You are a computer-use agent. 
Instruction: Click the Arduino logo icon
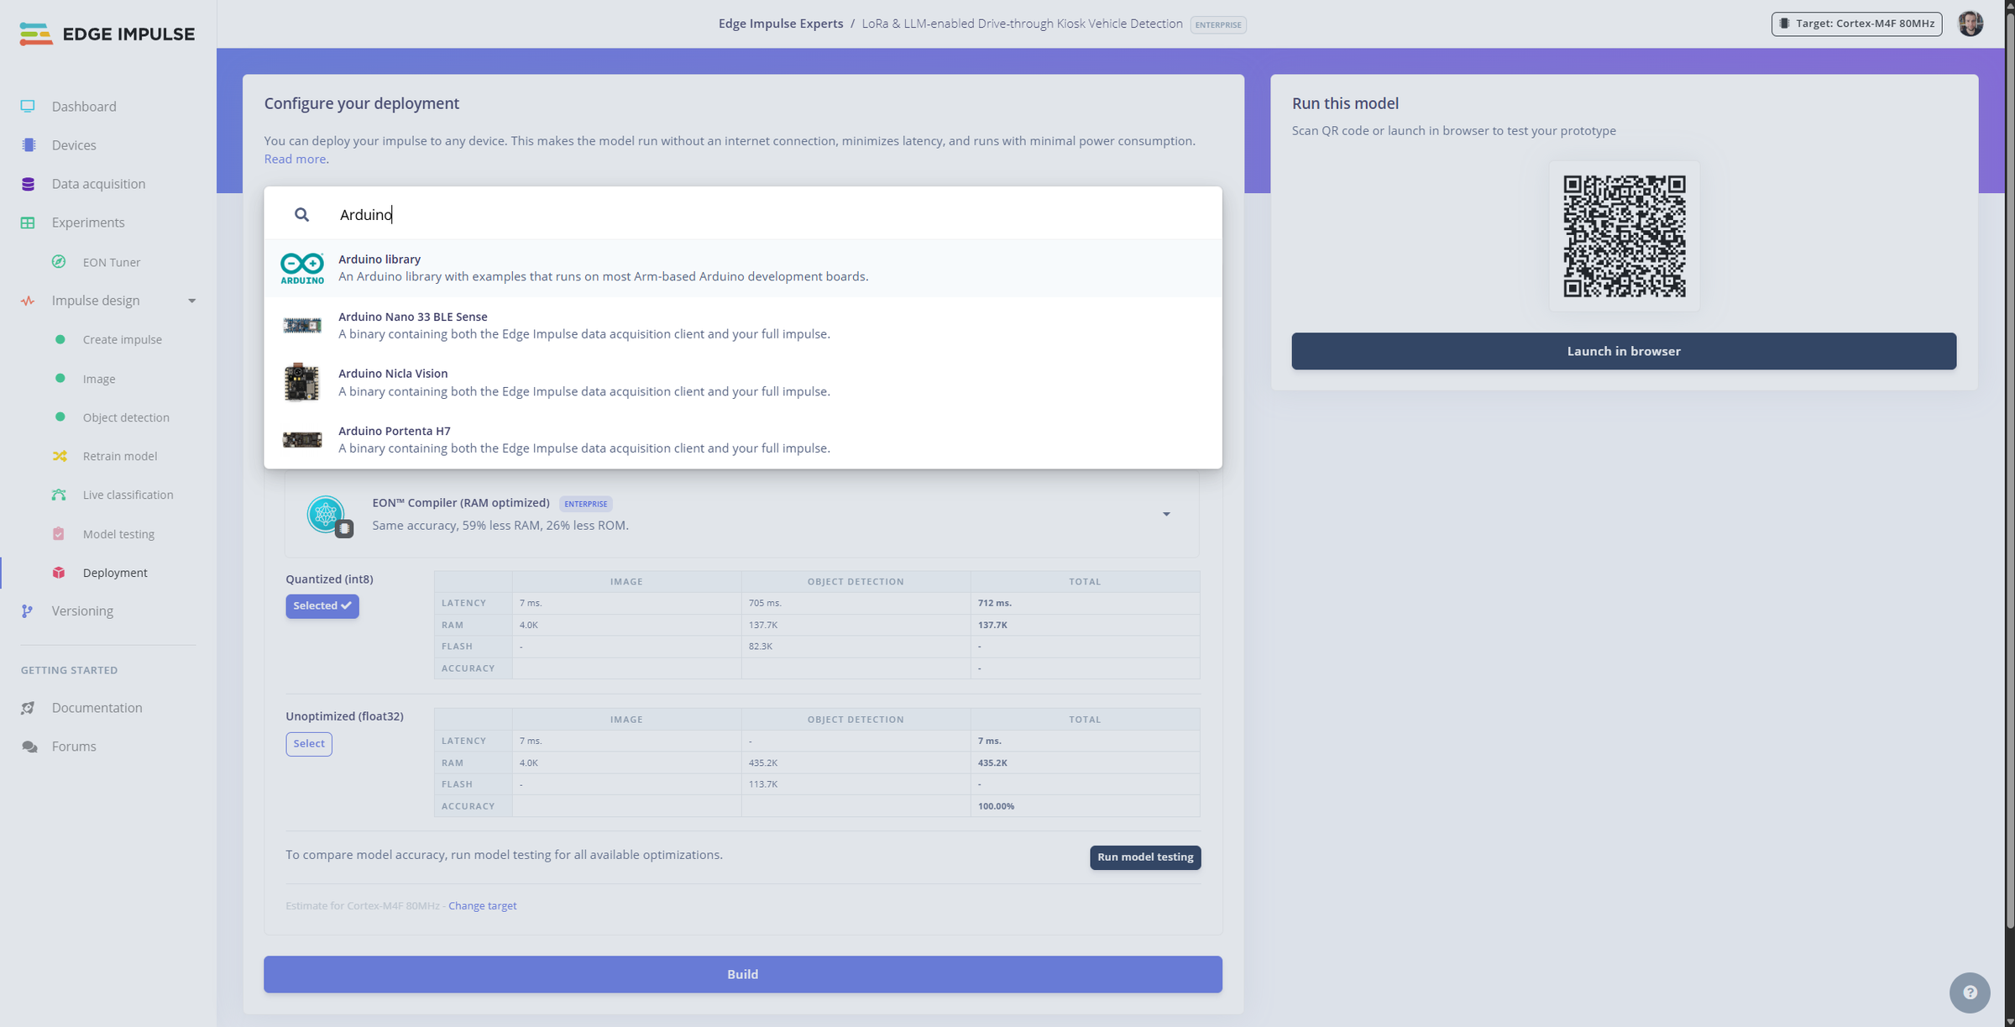(x=302, y=269)
